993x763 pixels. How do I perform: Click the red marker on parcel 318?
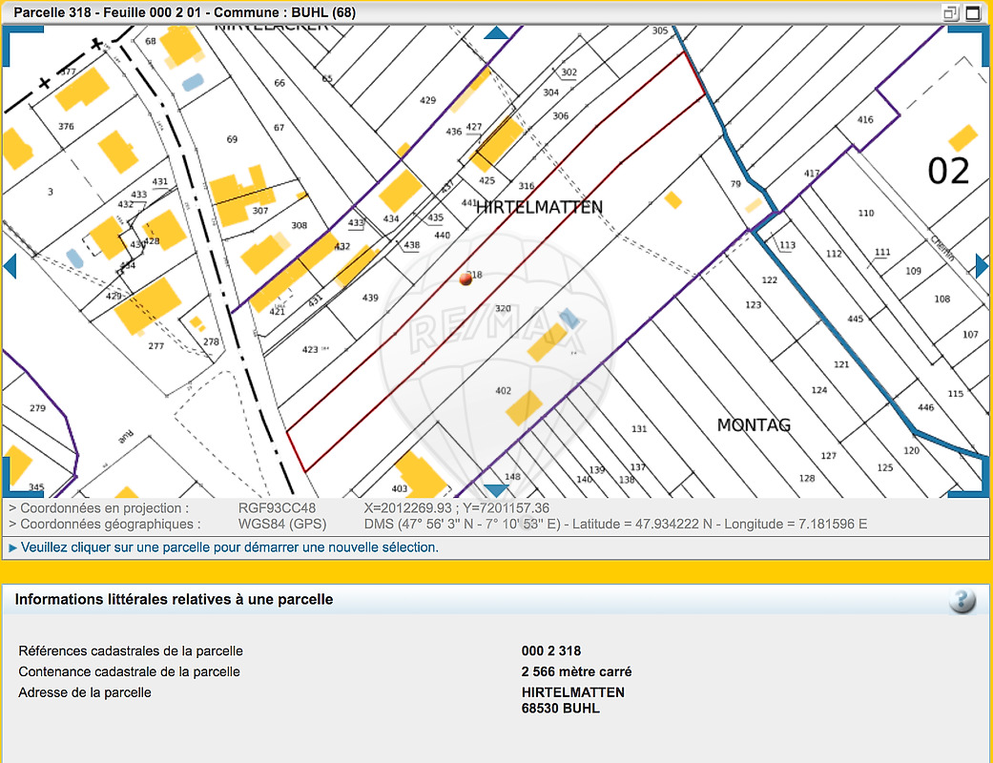coord(465,278)
